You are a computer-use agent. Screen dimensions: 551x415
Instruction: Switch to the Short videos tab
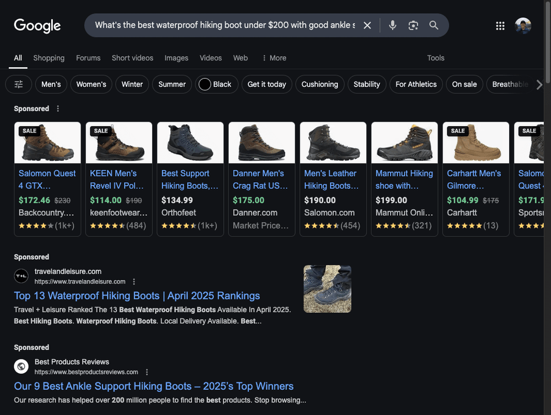pyautogui.click(x=132, y=58)
